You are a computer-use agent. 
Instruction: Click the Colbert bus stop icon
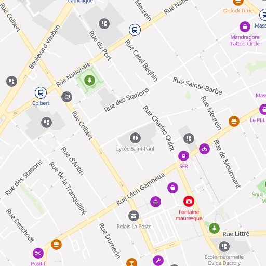point(41,92)
